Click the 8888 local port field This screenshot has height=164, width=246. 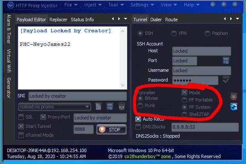click(x=83, y=129)
